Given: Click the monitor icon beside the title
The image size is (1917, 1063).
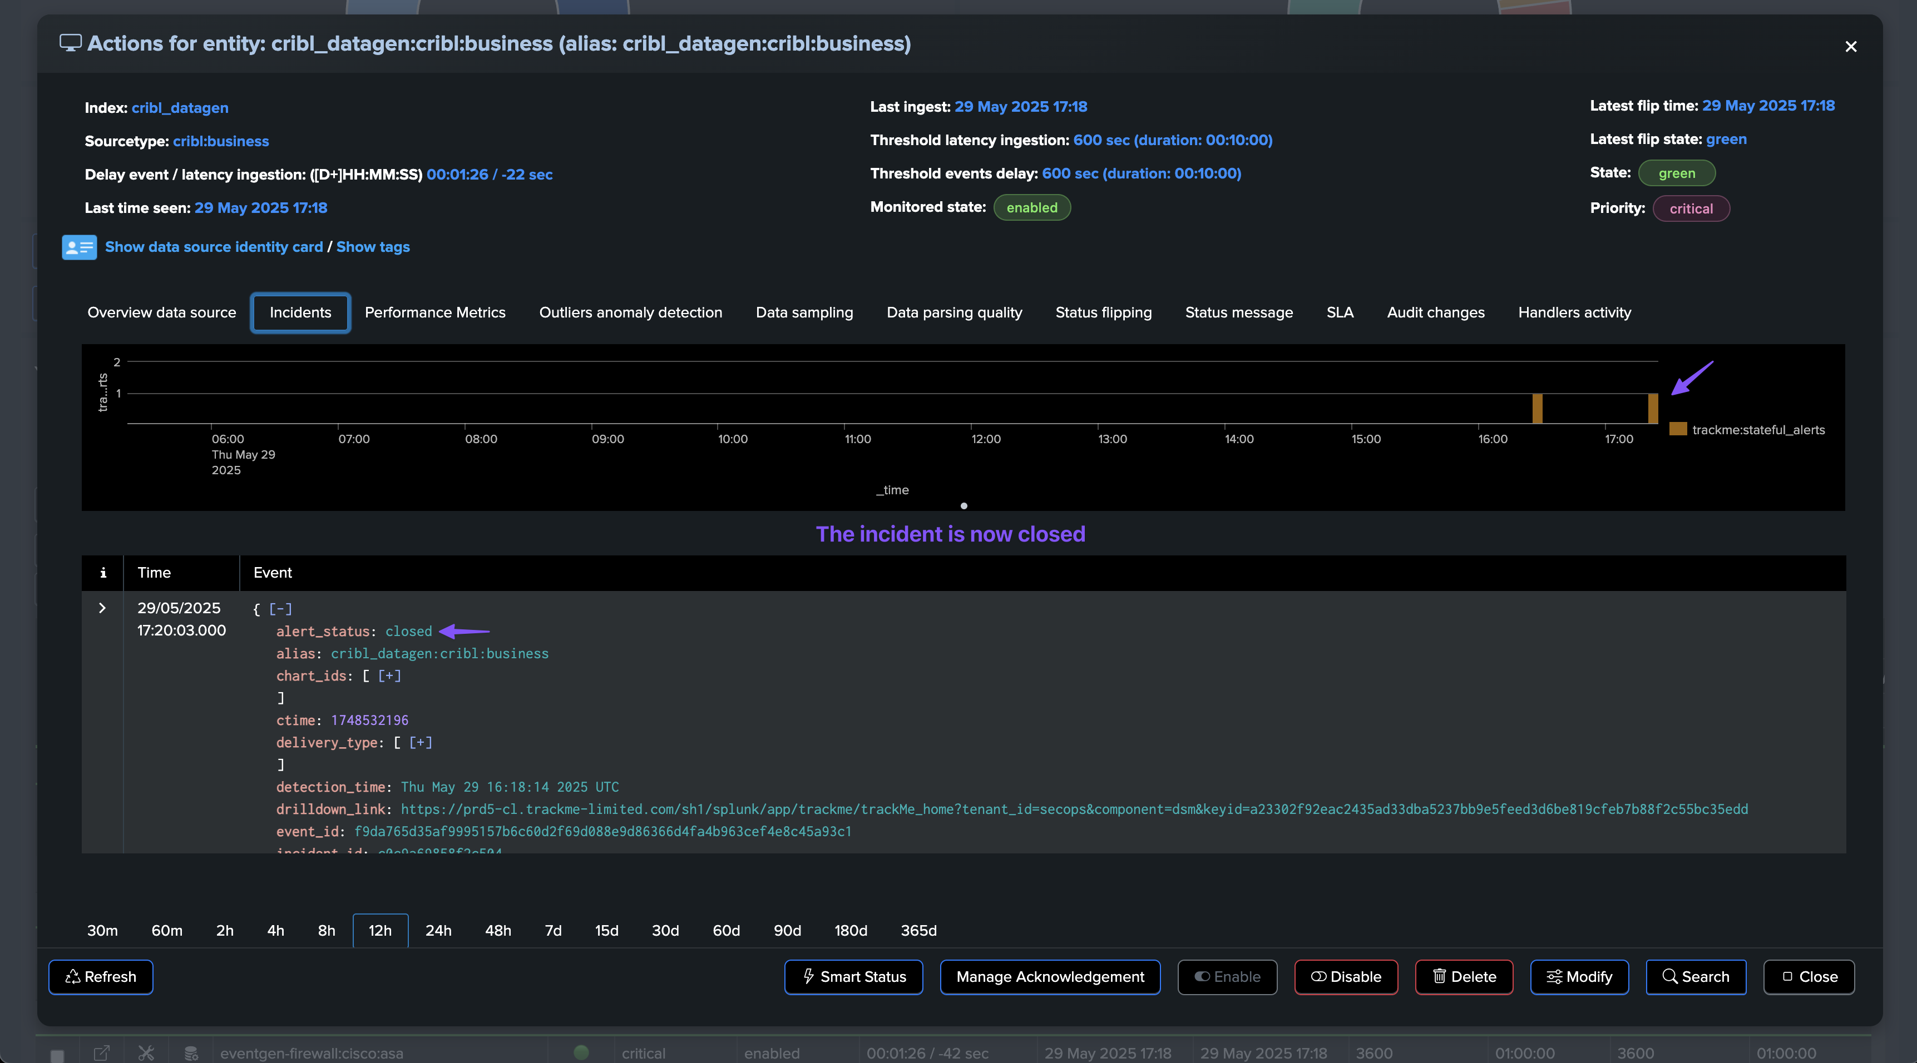Looking at the screenshot, I should pyautogui.click(x=71, y=43).
